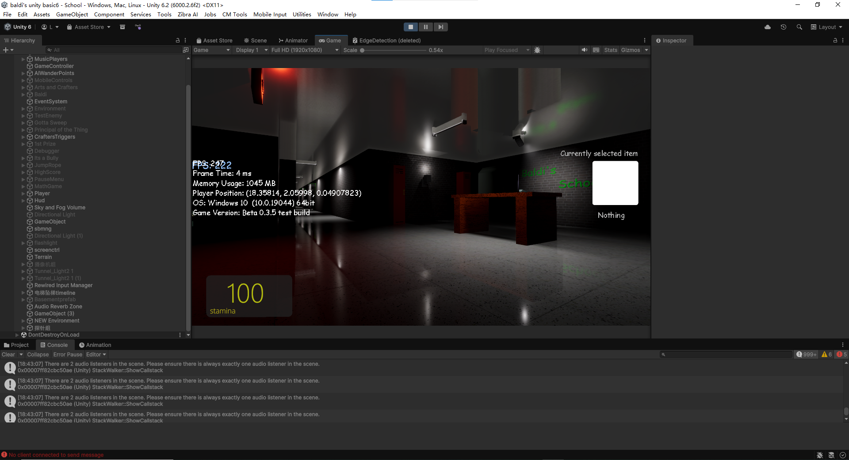The height and width of the screenshot is (460, 849).
Task: Open the global search magnifier icon
Action: (799, 27)
